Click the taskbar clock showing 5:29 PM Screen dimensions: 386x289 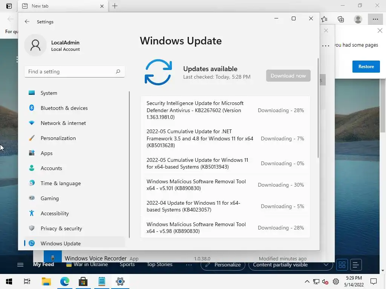pyautogui.click(x=354, y=281)
